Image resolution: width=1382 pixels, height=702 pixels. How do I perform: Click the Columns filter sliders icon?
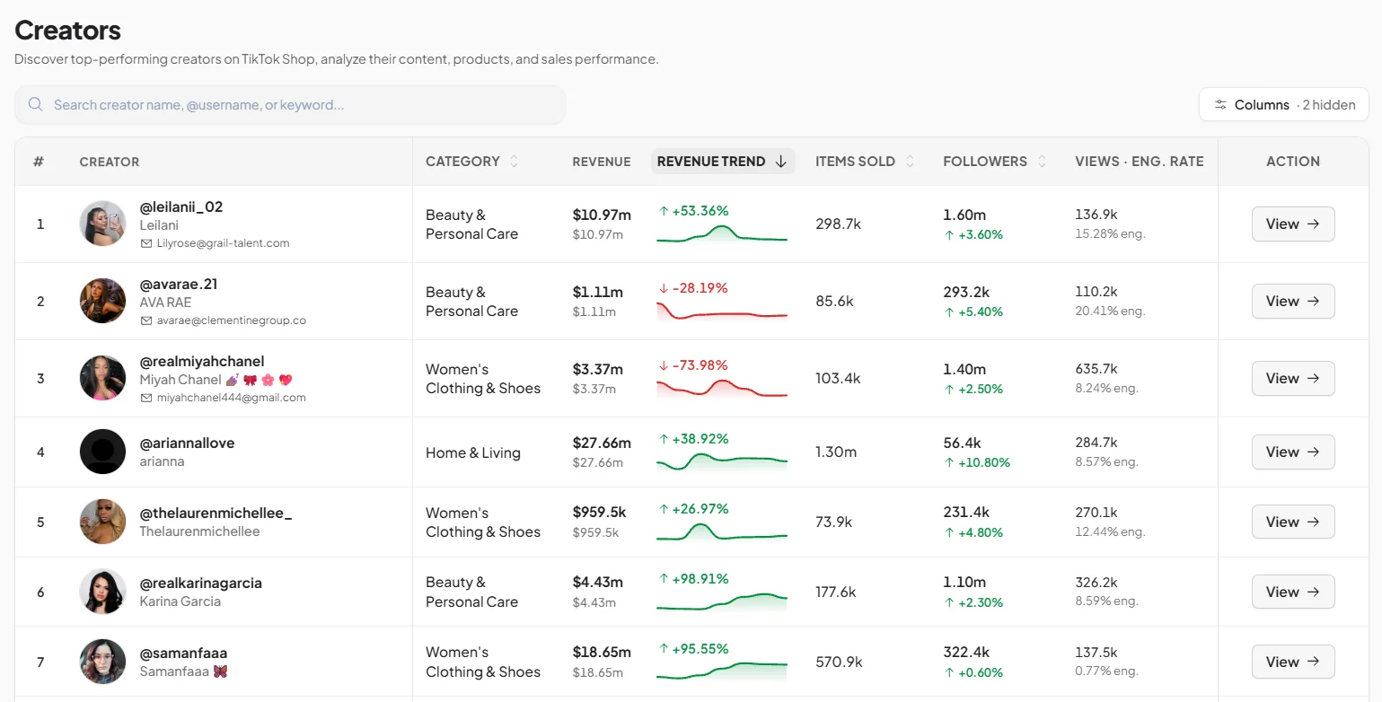1220,105
